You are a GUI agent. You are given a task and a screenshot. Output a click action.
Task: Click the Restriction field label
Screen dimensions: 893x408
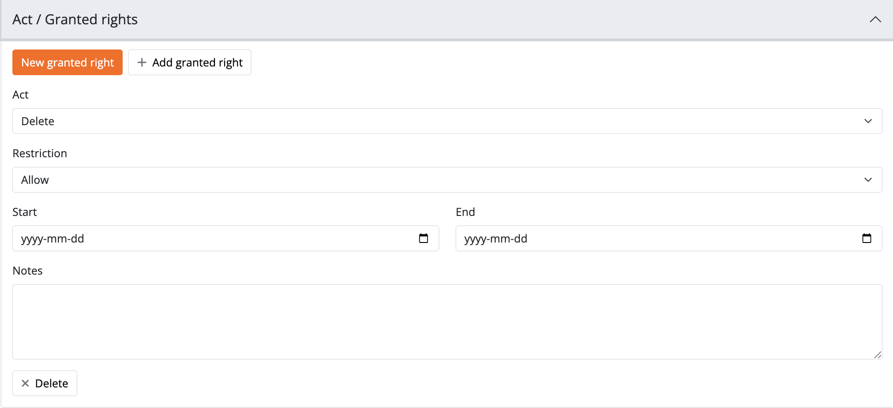pyautogui.click(x=40, y=153)
